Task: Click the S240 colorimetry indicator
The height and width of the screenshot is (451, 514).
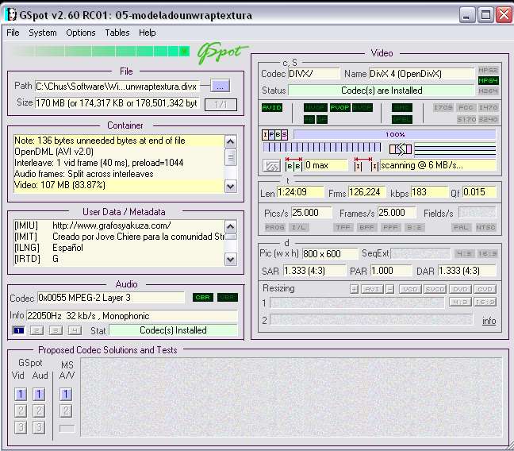Action: pos(488,119)
